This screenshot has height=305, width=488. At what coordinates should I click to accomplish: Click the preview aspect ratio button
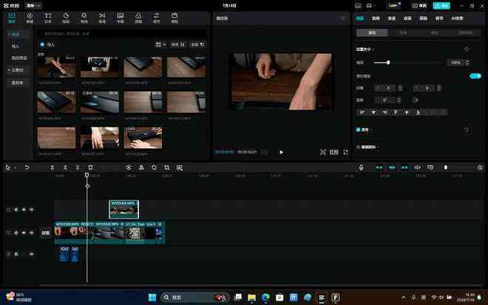334,152
